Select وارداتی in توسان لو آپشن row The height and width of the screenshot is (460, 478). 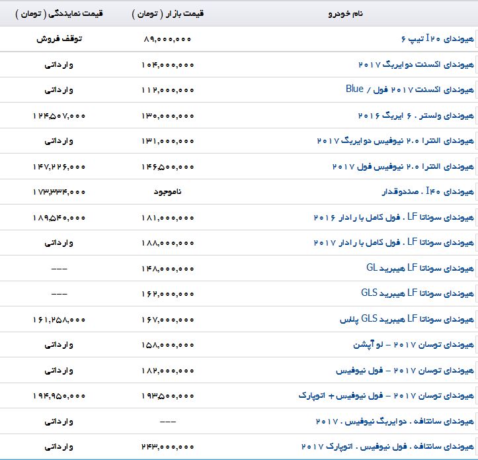pos(59,345)
